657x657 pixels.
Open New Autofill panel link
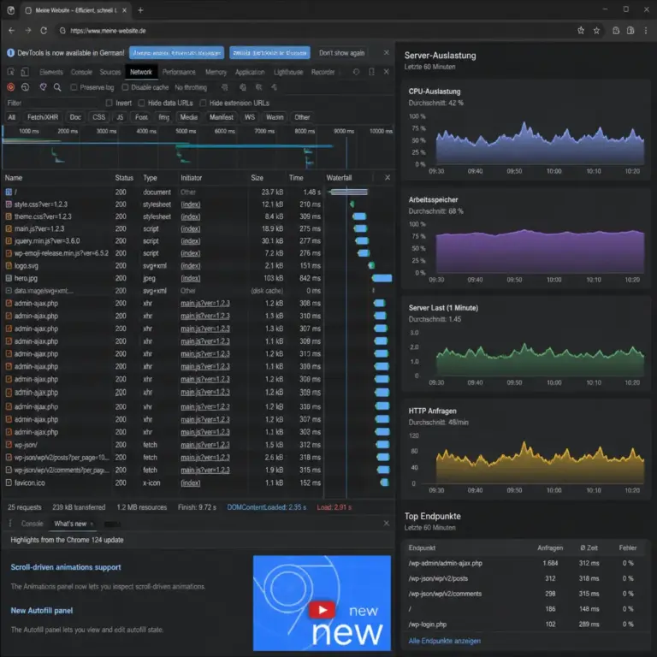[x=41, y=611]
